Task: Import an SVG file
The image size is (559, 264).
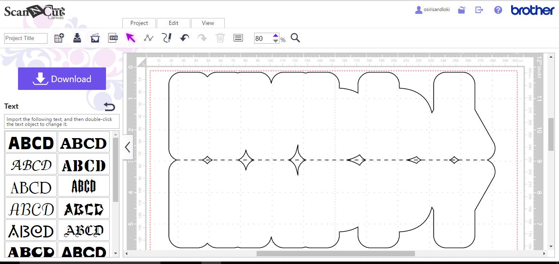Action: tap(113, 37)
